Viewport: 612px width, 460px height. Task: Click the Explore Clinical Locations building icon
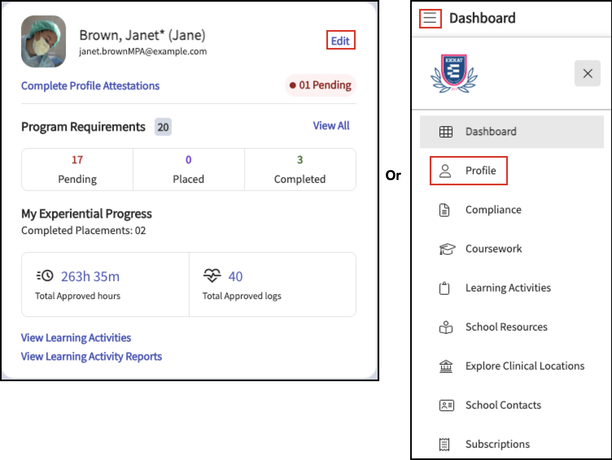click(446, 366)
